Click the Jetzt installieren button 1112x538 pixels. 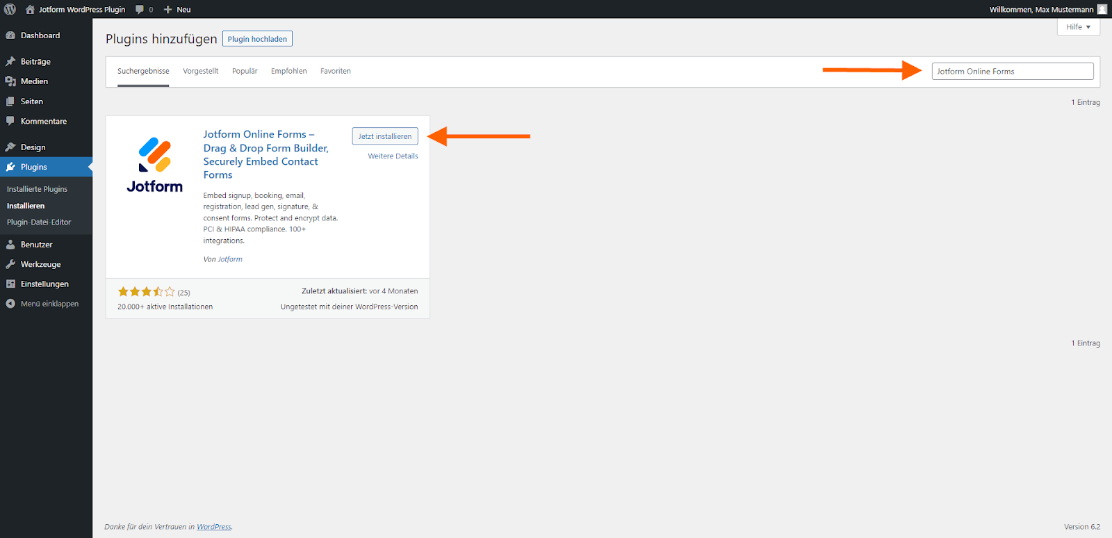click(385, 136)
